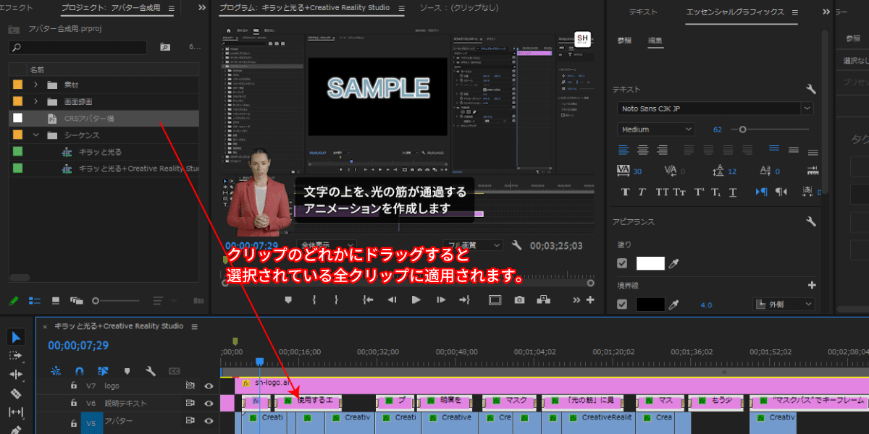This screenshot has width=869, height=434.
Task: Switch to テキスト panel tab
Action: (x=643, y=12)
